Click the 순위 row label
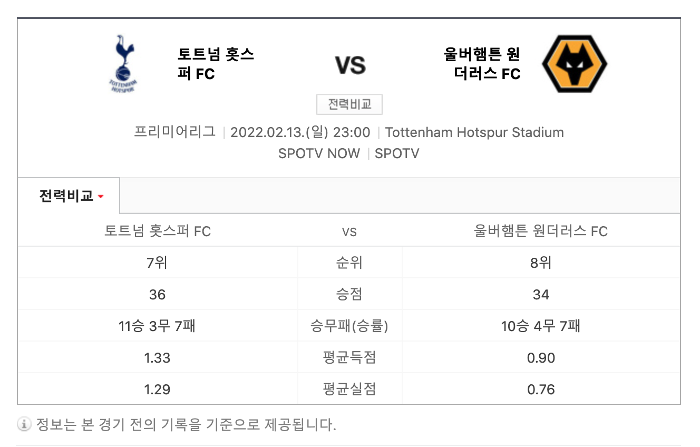 click(x=349, y=263)
